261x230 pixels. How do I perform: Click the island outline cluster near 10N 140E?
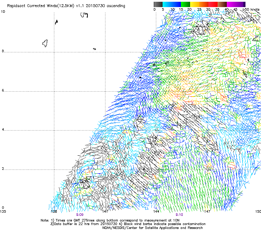coord(84,15)
